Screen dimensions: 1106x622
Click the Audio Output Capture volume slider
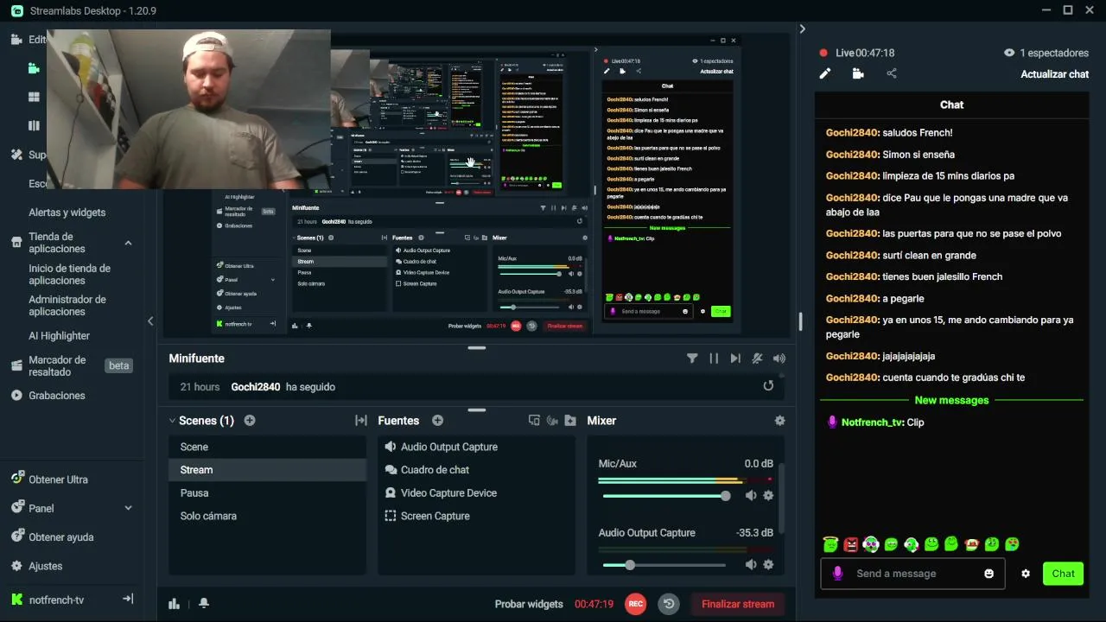pos(666,565)
